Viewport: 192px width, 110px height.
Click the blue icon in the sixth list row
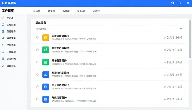[46, 99]
